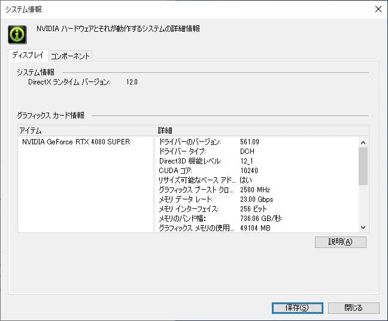Click the 12.0 DirectX version value
Viewport: 388px width, 321px height.
132,82
